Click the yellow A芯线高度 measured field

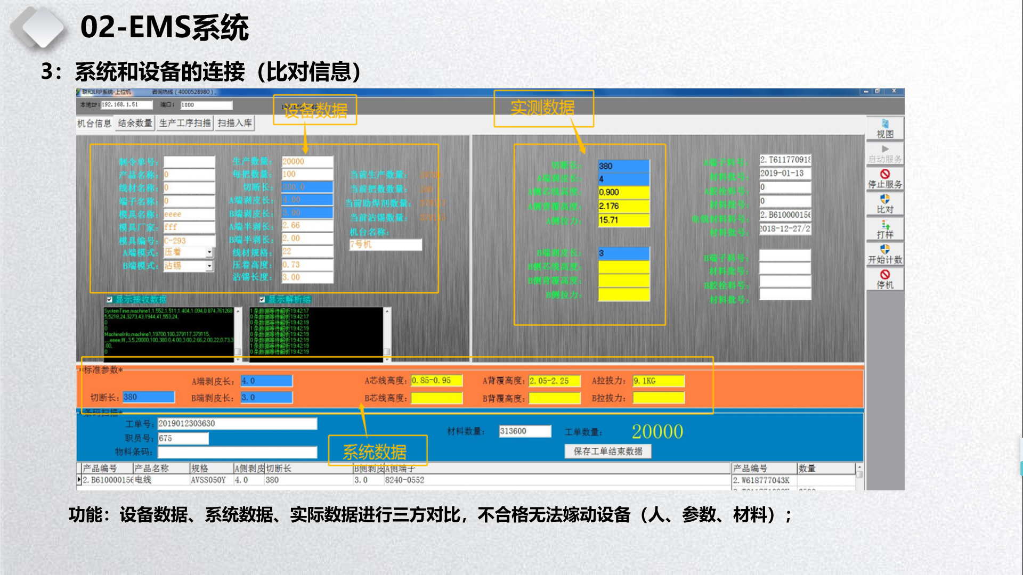[x=623, y=192]
